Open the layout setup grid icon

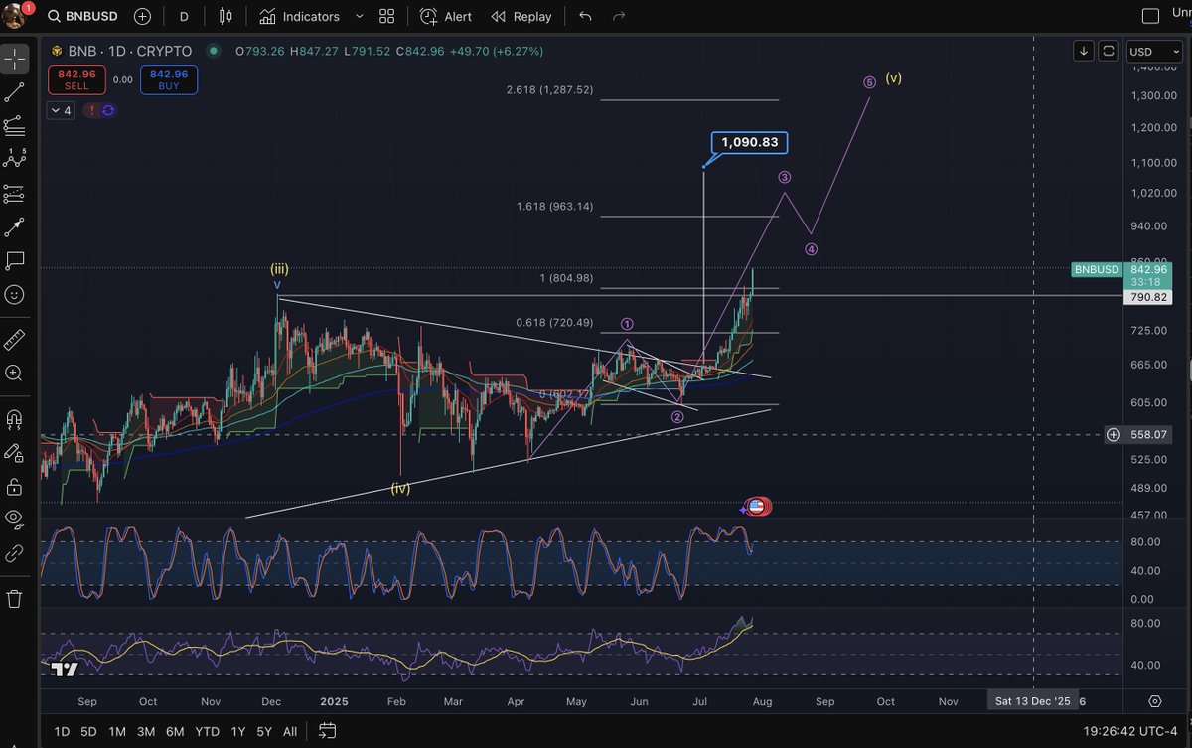[386, 17]
